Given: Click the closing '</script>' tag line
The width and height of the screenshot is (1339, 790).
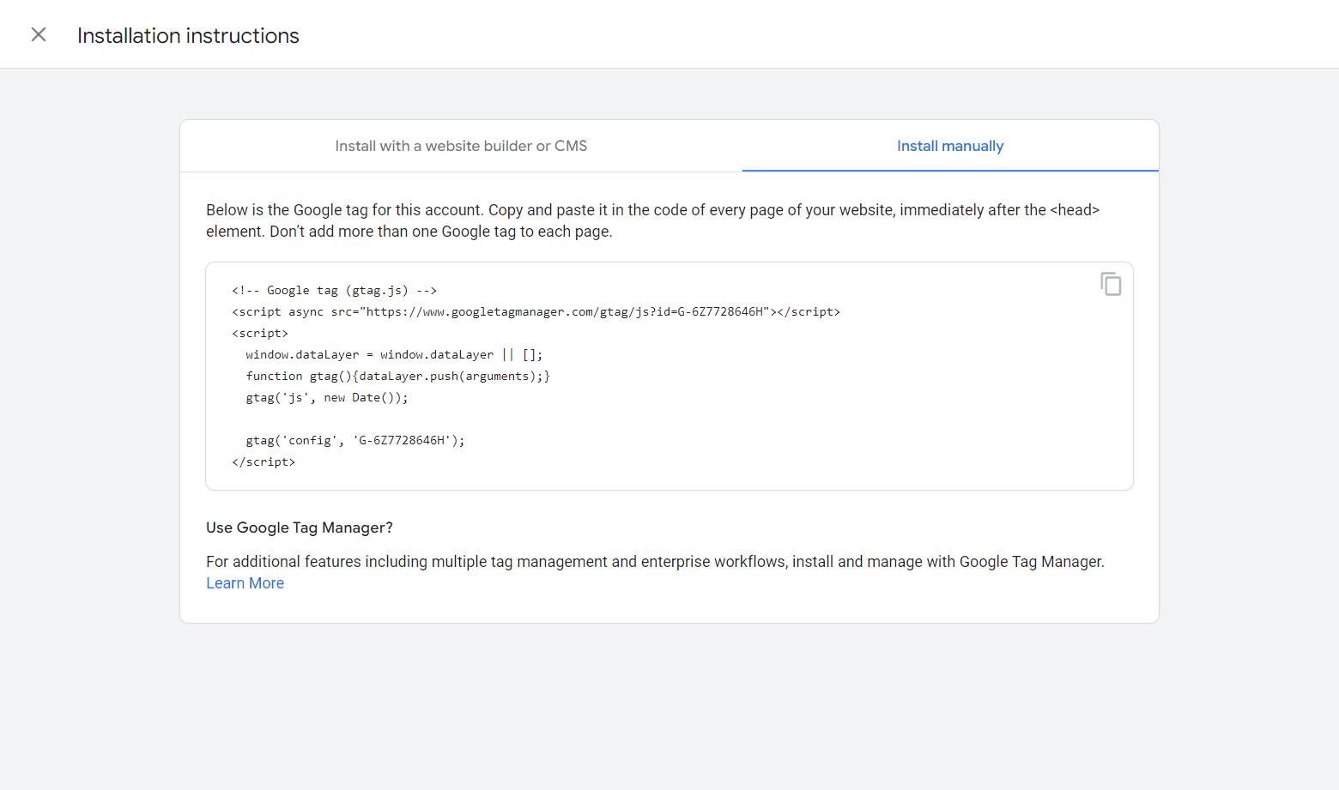Looking at the screenshot, I should (x=264, y=462).
